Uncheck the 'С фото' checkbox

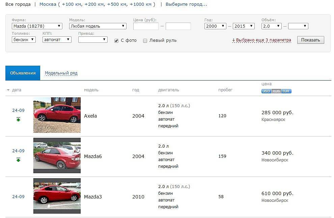[116, 41]
